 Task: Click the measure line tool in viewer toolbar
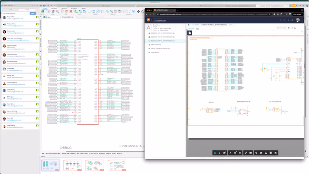tap(246, 153)
